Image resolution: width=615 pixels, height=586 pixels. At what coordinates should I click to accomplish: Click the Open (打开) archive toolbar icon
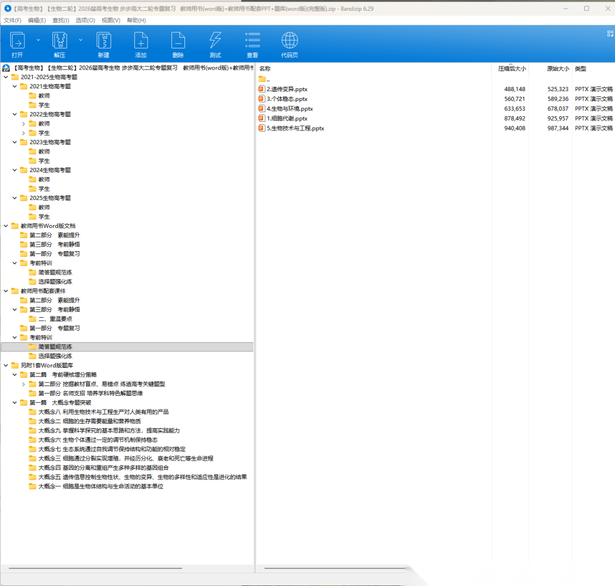(x=17, y=41)
